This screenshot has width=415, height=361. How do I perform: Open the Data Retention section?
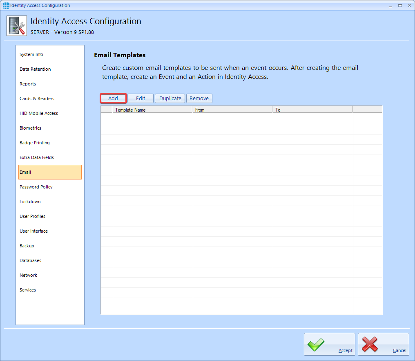coord(50,69)
